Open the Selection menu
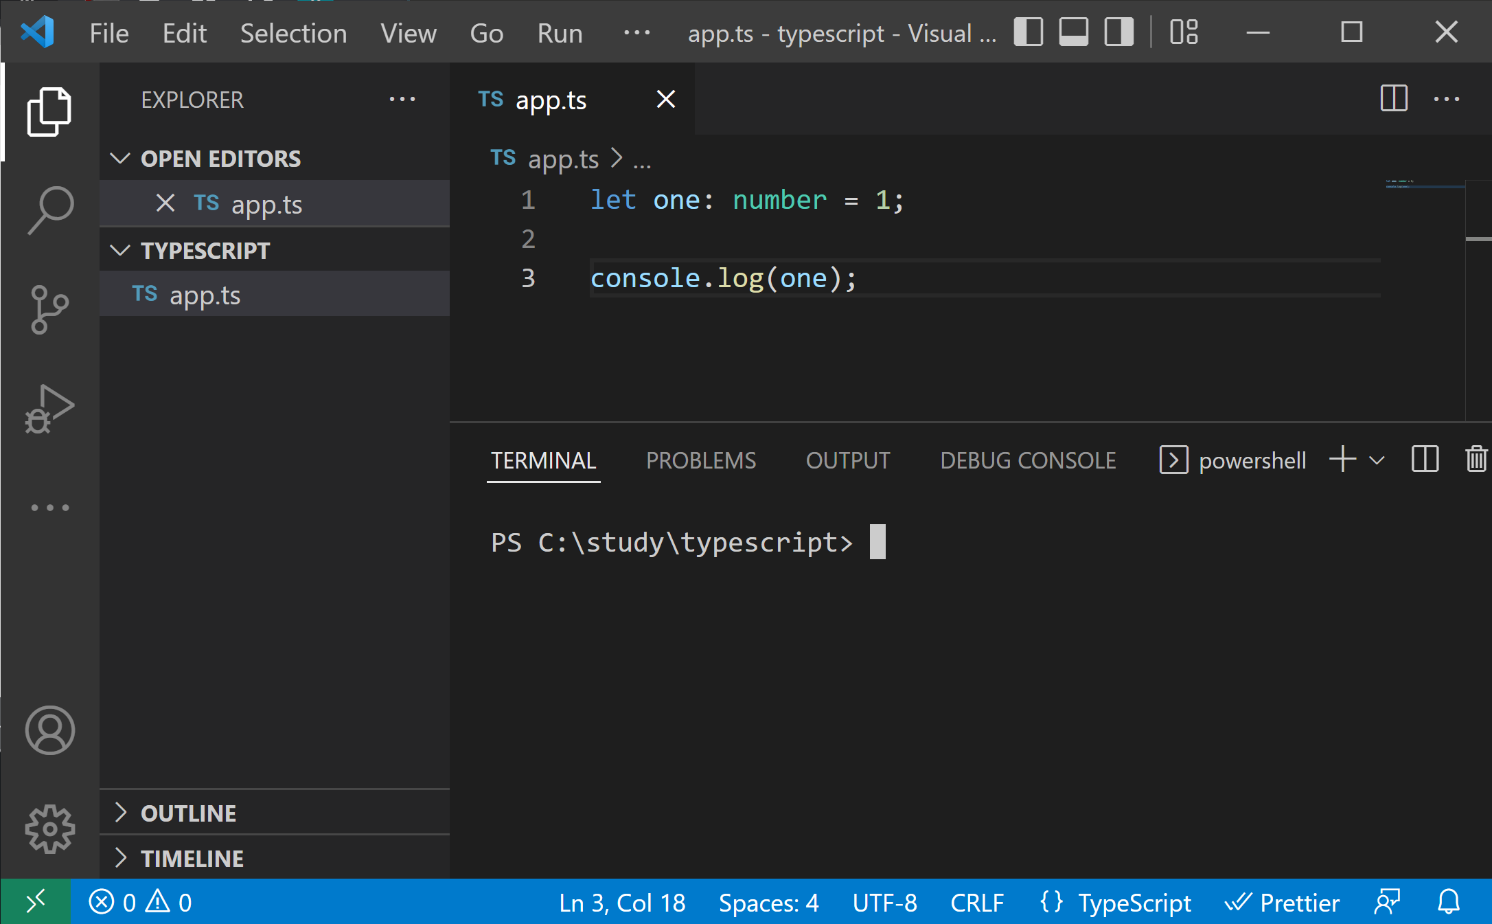The width and height of the screenshot is (1492, 924). click(x=293, y=33)
